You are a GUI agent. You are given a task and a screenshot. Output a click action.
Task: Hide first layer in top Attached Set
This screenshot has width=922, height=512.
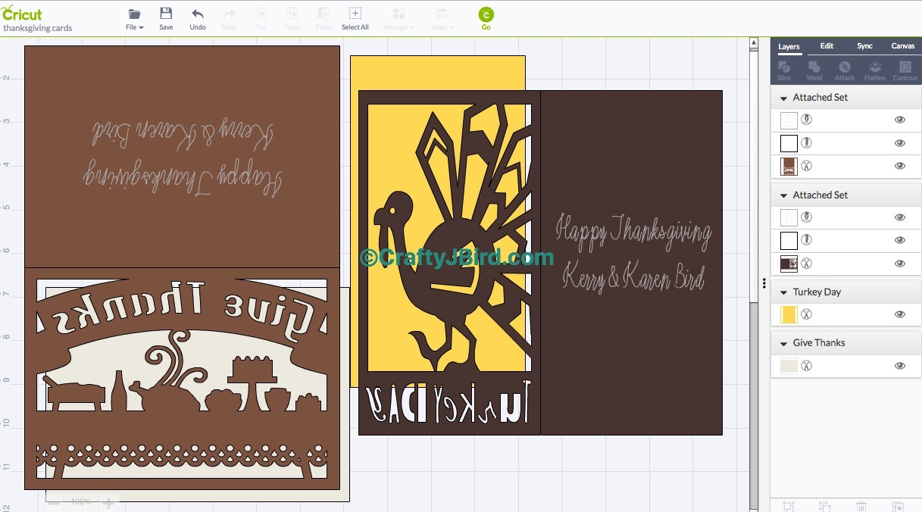[x=900, y=120]
